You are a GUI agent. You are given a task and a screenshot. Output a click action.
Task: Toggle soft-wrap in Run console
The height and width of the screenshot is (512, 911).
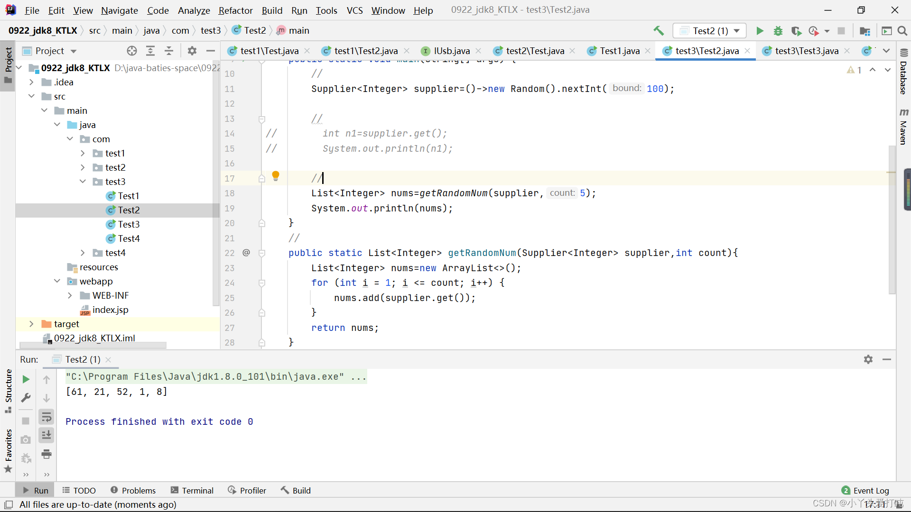pos(46,417)
